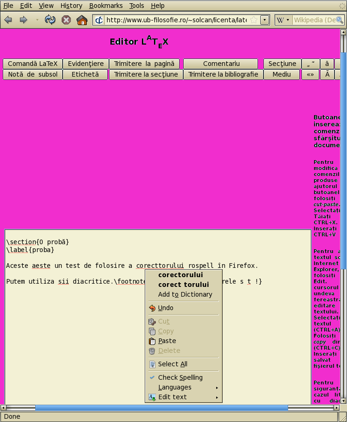Click the word 'rospell' in the editor
Viewport: 347px width, 422px height.
tap(201, 266)
